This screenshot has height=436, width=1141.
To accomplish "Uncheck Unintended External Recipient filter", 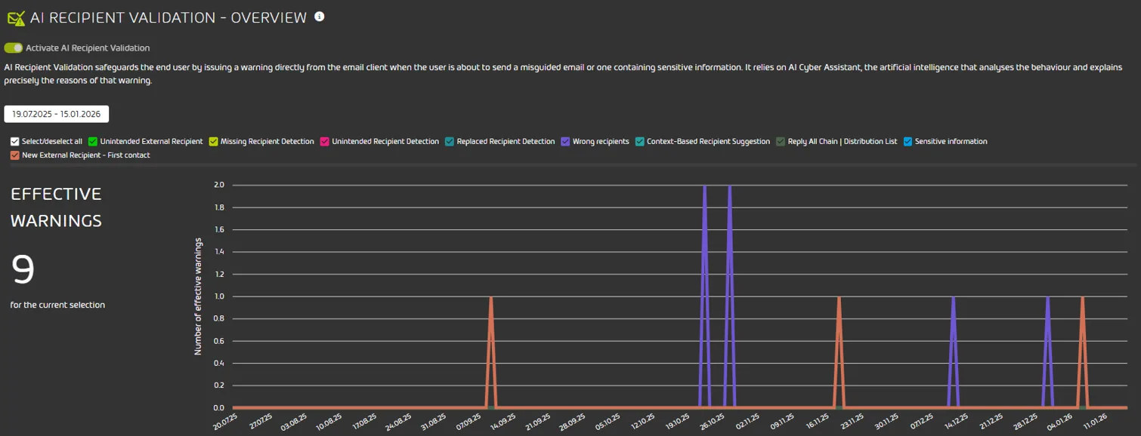I will [93, 142].
